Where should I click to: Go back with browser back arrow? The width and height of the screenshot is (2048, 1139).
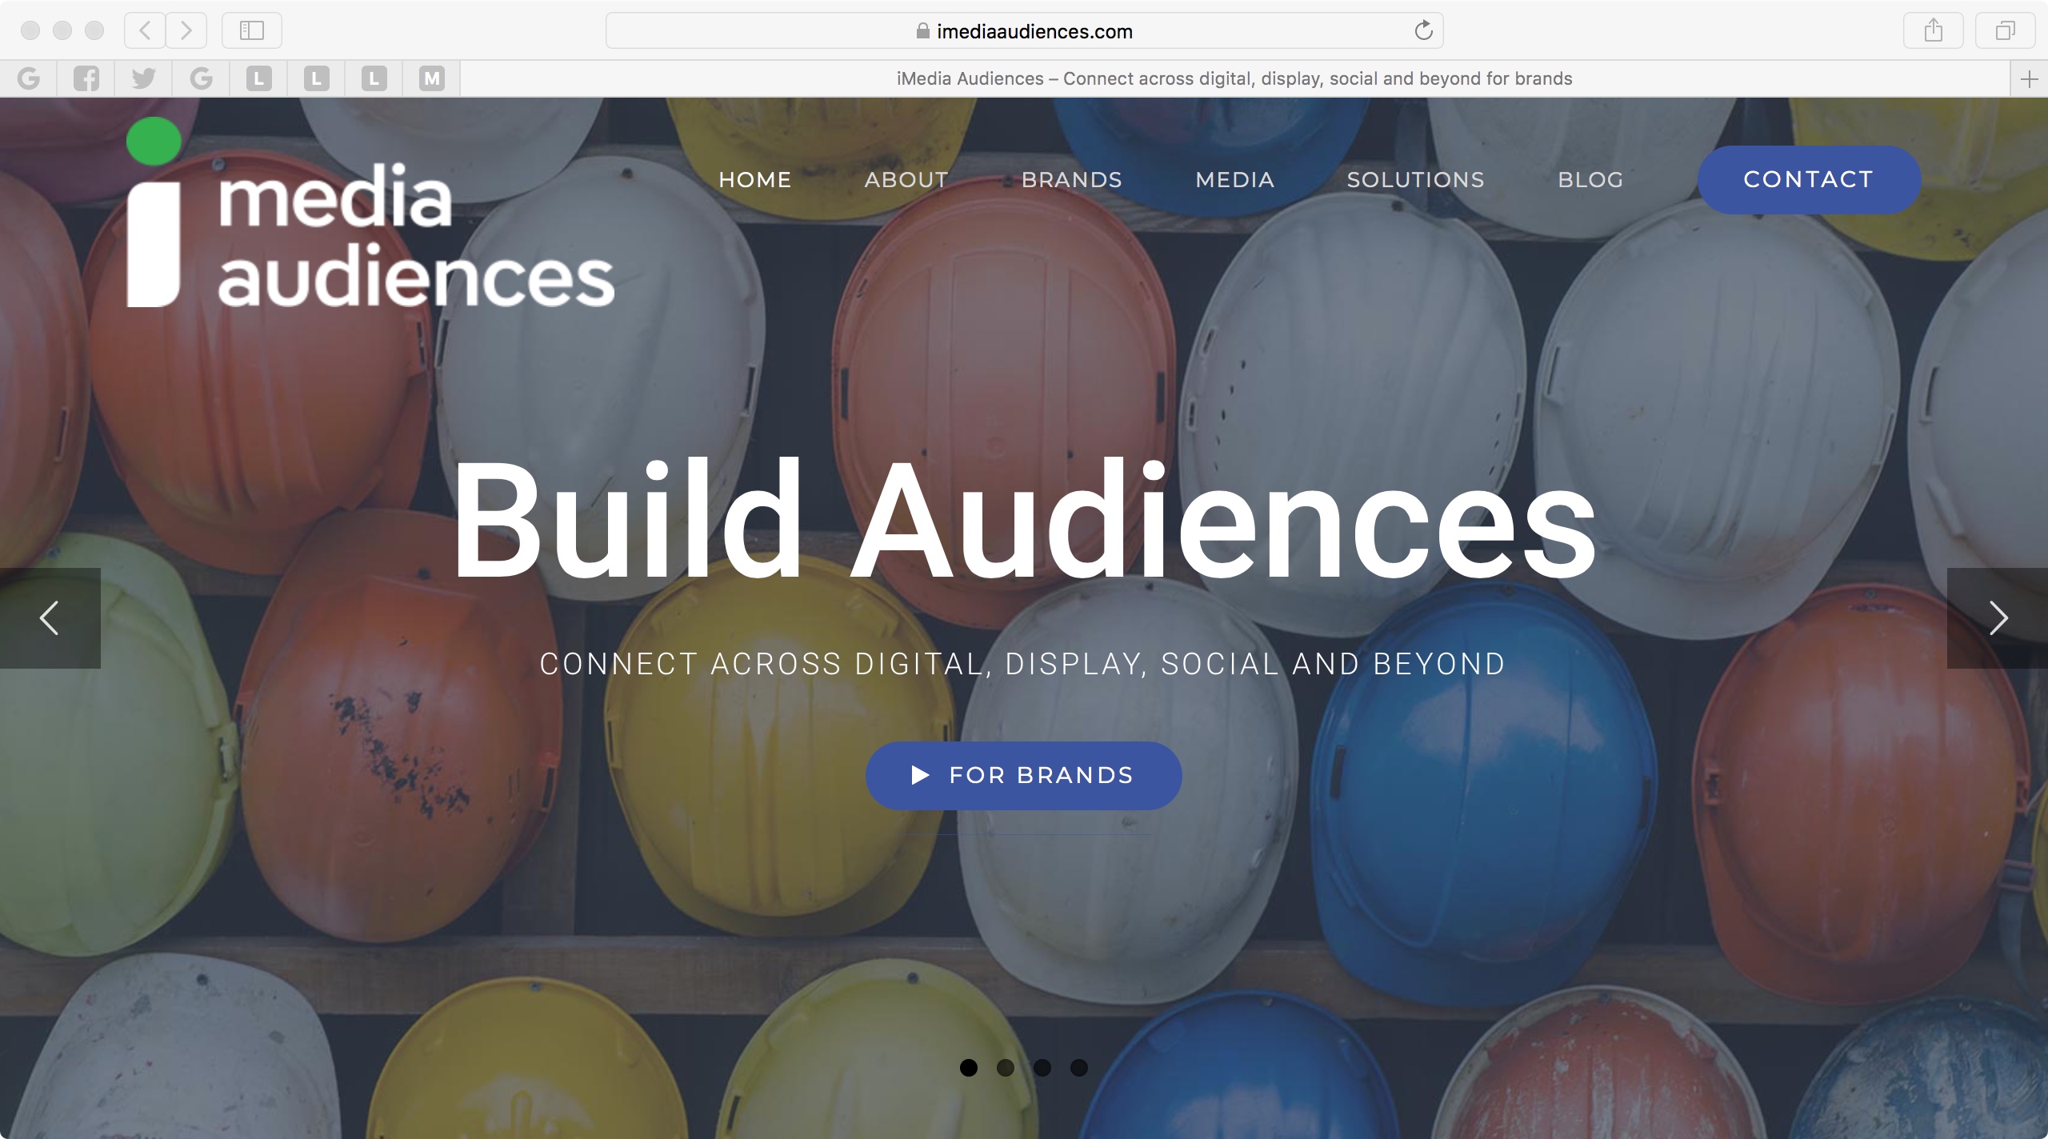pyautogui.click(x=145, y=31)
